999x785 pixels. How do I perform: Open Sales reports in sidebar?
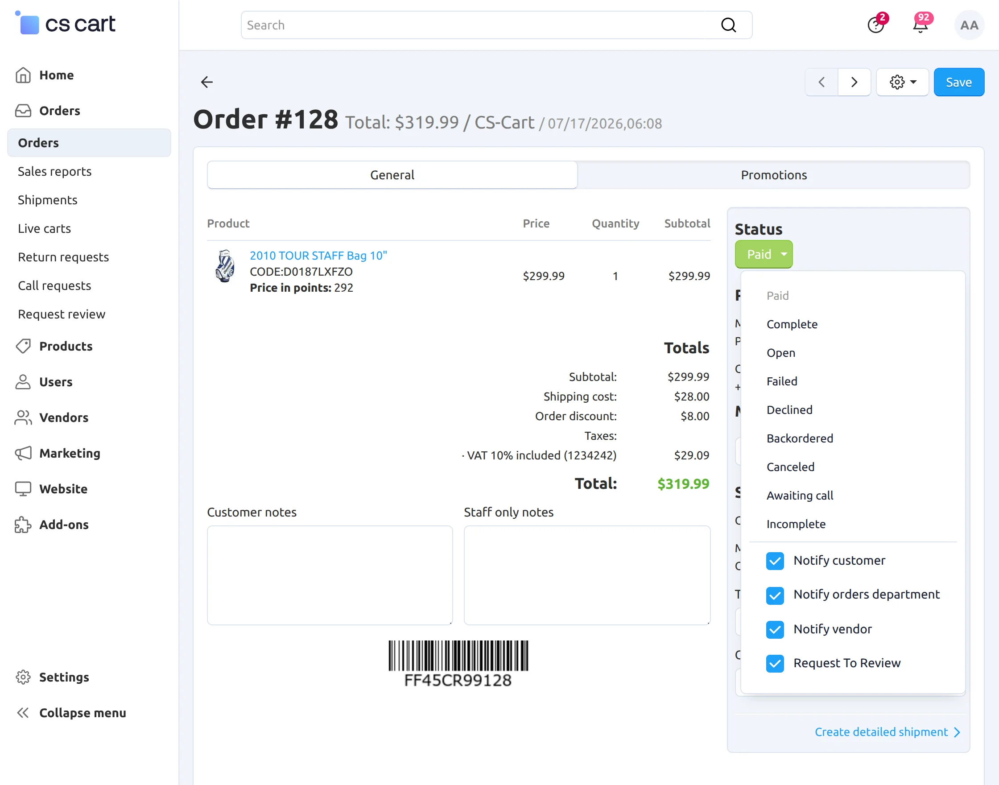pyautogui.click(x=55, y=171)
